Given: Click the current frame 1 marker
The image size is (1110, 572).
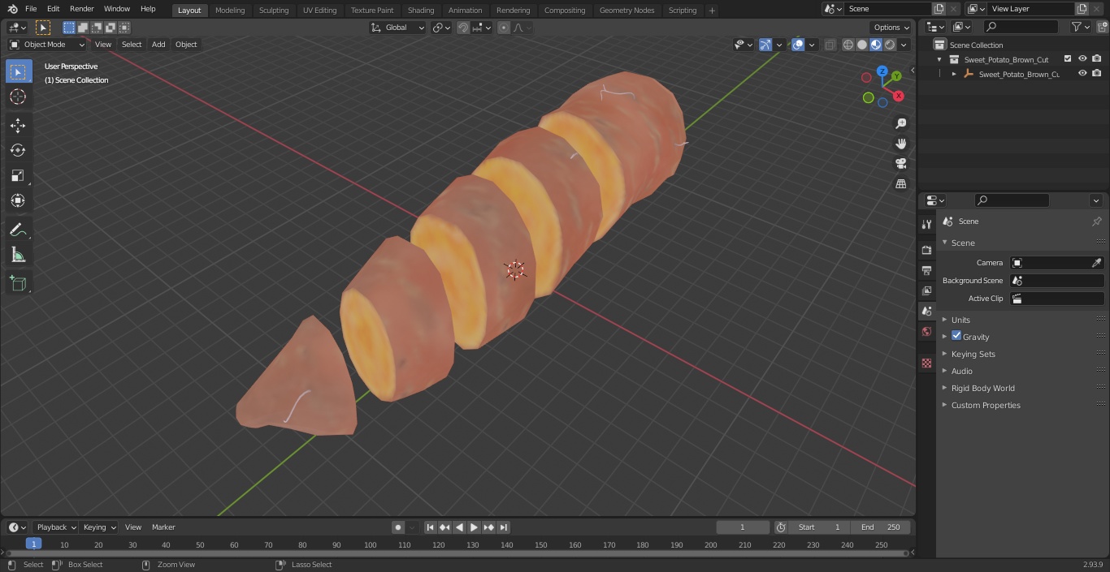Looking at the screenshot, I should point(33,544).
